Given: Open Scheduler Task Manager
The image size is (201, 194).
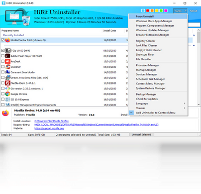Looking at the screenshot, I should pos(158,79).
